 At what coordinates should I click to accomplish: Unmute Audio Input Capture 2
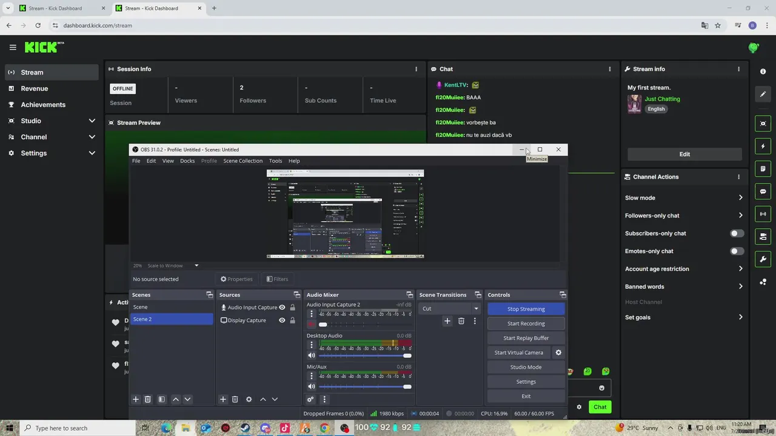[x=312, y=325]
